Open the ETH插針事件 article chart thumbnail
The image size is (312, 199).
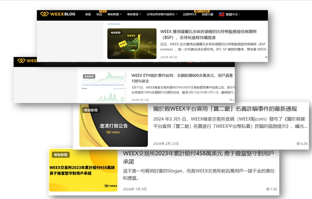[104, 87]
